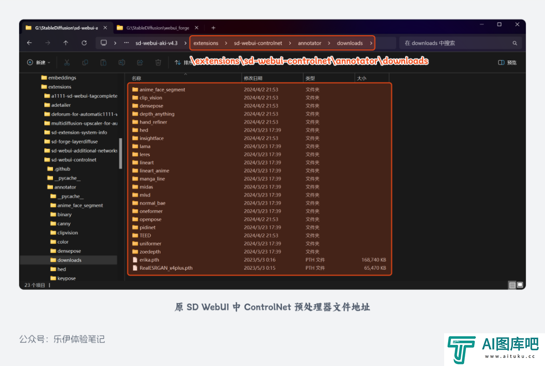Image resolution: width=545 pixels, height=366 pixels.
Task: Select the TEED folder row
Action: click(x=259, y=235)
